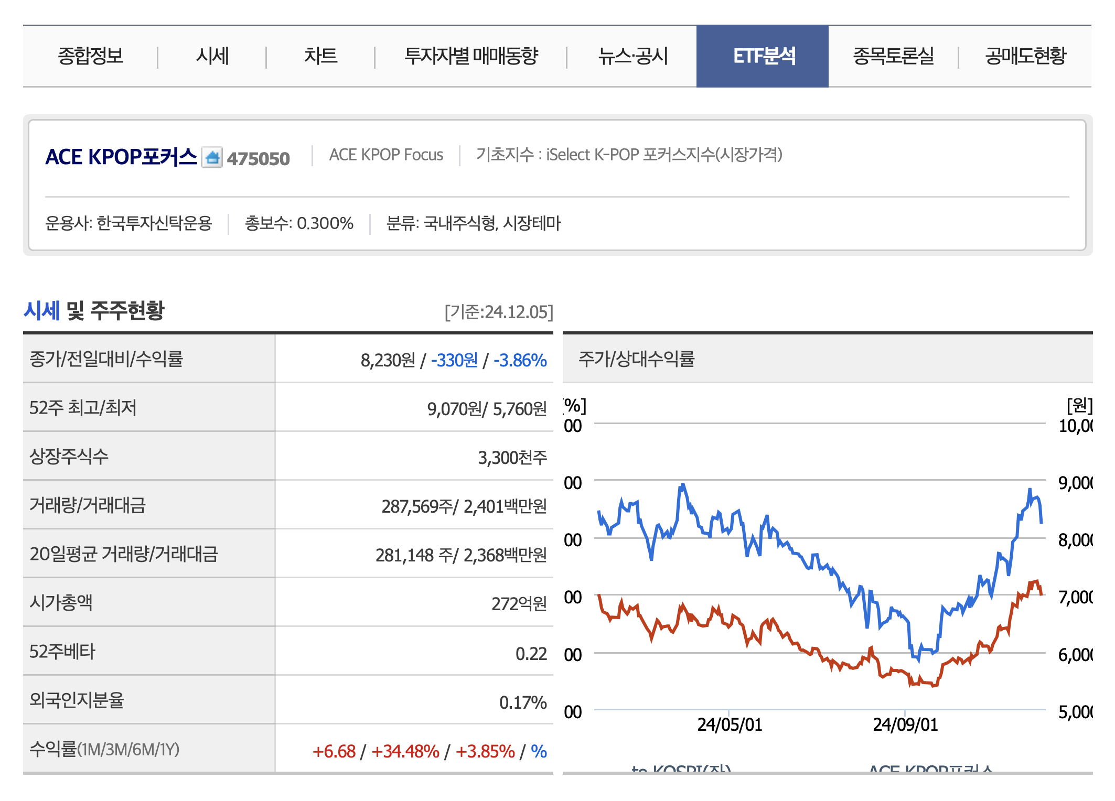Click the 24/05/01 date on the chart axis
The image size is (1115, 801).
tap(730, 724)
